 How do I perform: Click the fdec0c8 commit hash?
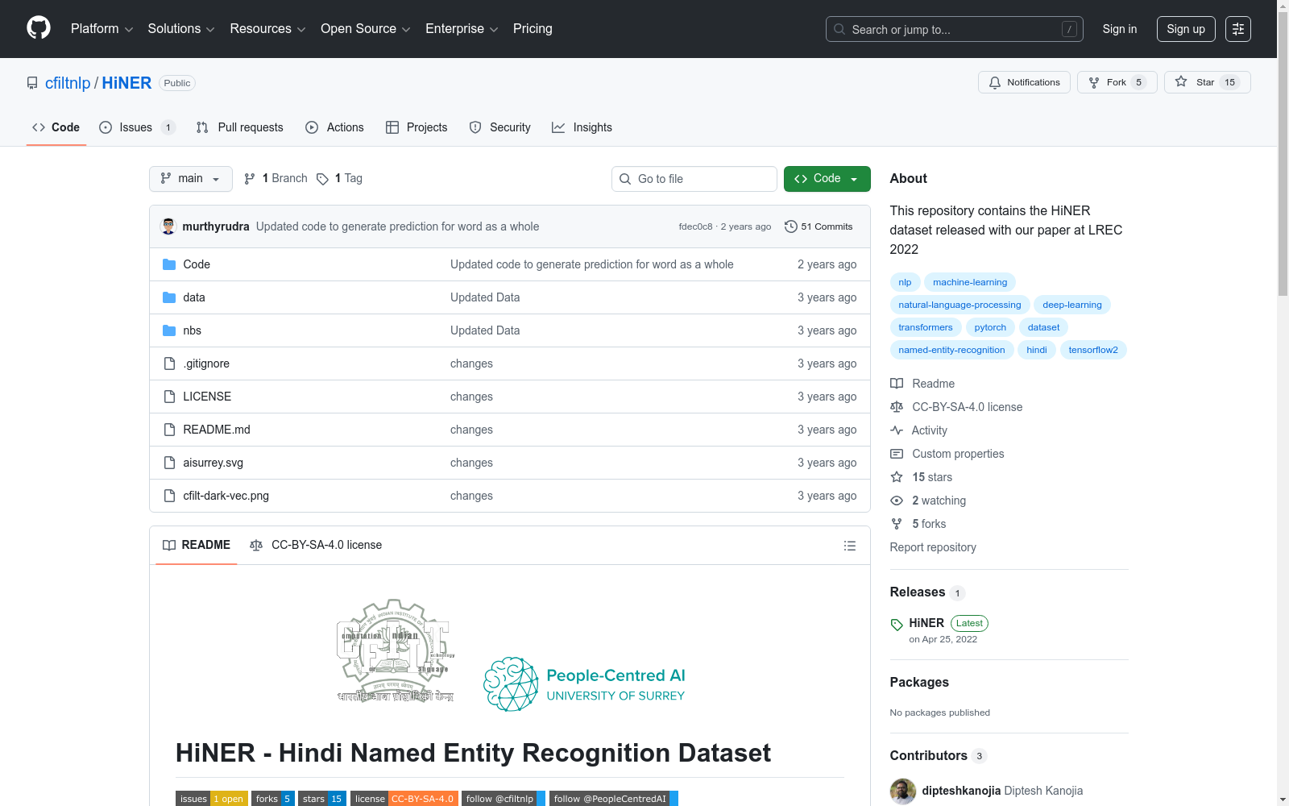[x=695, y=226]
